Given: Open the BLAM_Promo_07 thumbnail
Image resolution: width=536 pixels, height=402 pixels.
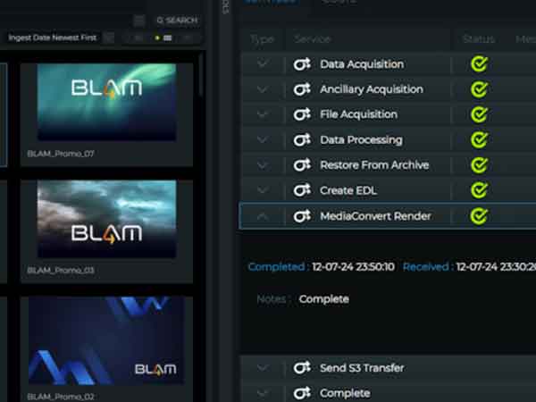Looking at the screenshot, I should (106, 102).
